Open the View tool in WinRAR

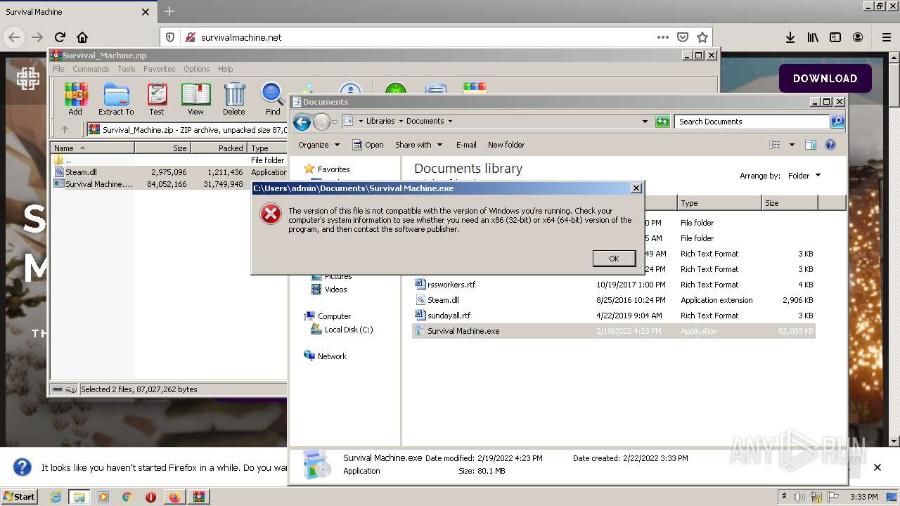(195, 98)
